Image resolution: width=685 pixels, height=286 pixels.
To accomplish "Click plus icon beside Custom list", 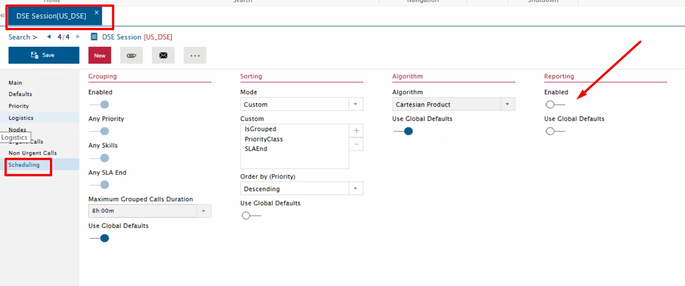I will (356, 131).
